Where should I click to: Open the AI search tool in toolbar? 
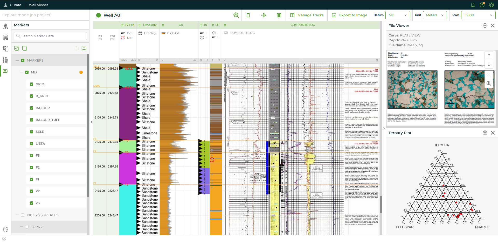tap(236, 15)
